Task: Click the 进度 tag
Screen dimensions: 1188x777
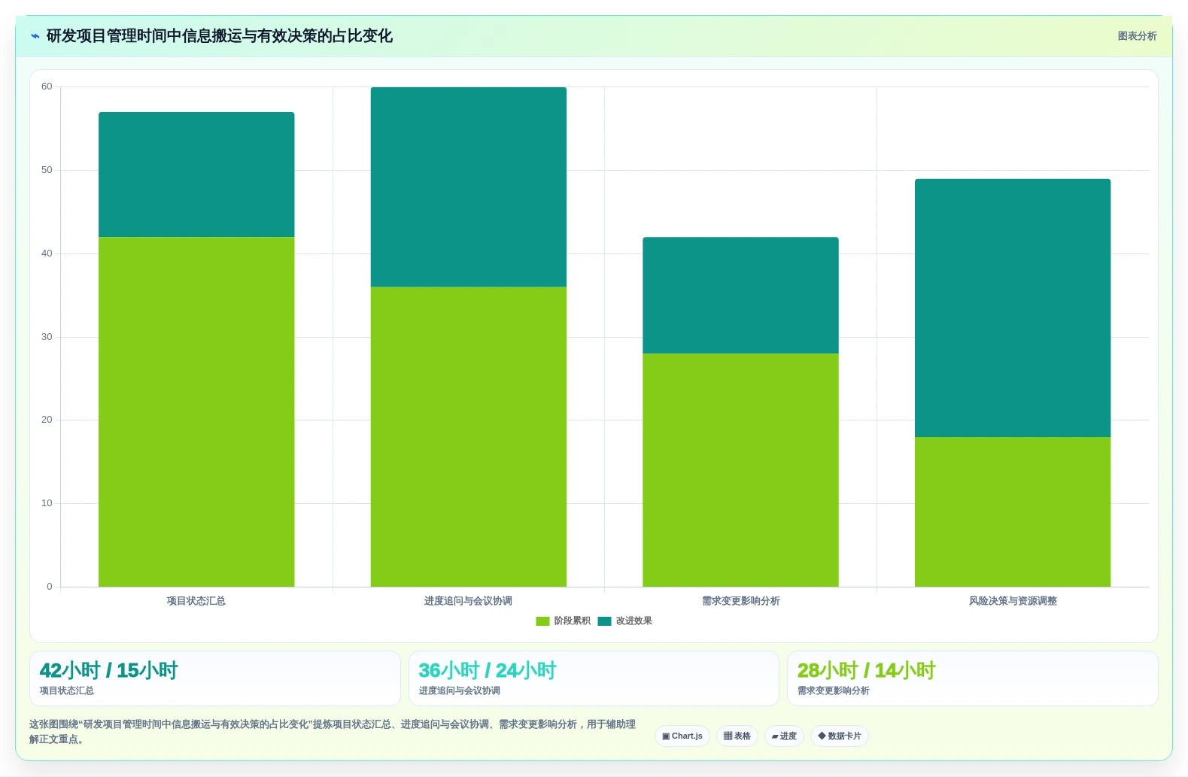Action: (784, 736)
